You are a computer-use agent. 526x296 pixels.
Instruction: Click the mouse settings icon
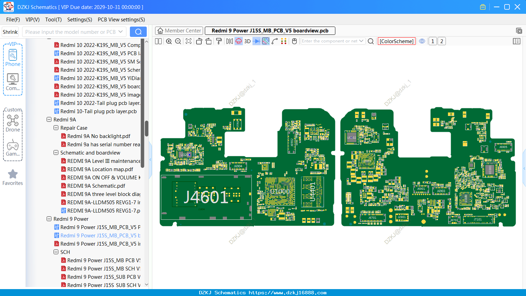pos(294,41)
